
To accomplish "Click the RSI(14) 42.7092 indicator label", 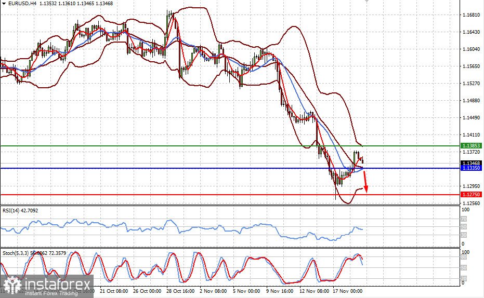I will point(20,210).
